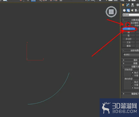This screenshot has height=117, width=139.
Task: Click the ViewCube top face 上
Action: 111,12
